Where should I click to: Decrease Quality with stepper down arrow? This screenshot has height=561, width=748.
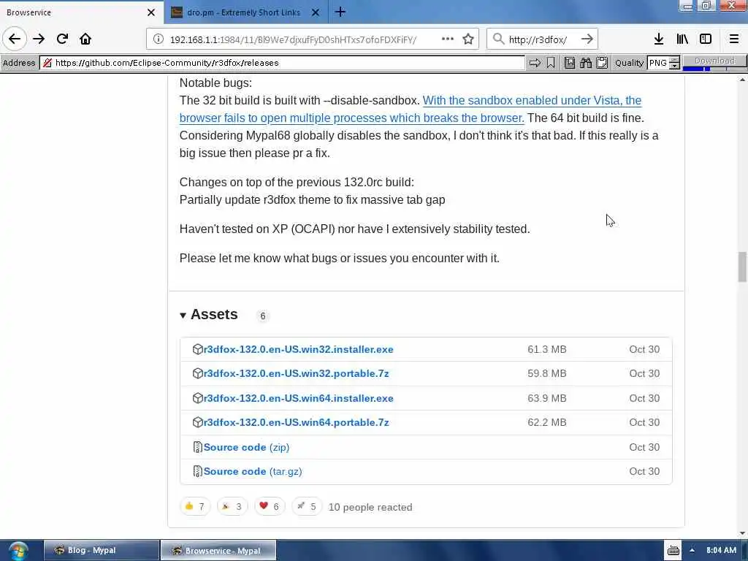click(674, 66)
